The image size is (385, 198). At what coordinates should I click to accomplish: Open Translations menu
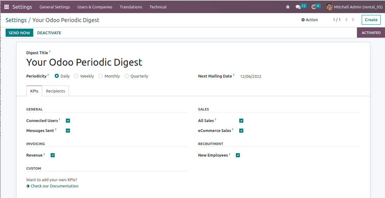pos(131,7)
